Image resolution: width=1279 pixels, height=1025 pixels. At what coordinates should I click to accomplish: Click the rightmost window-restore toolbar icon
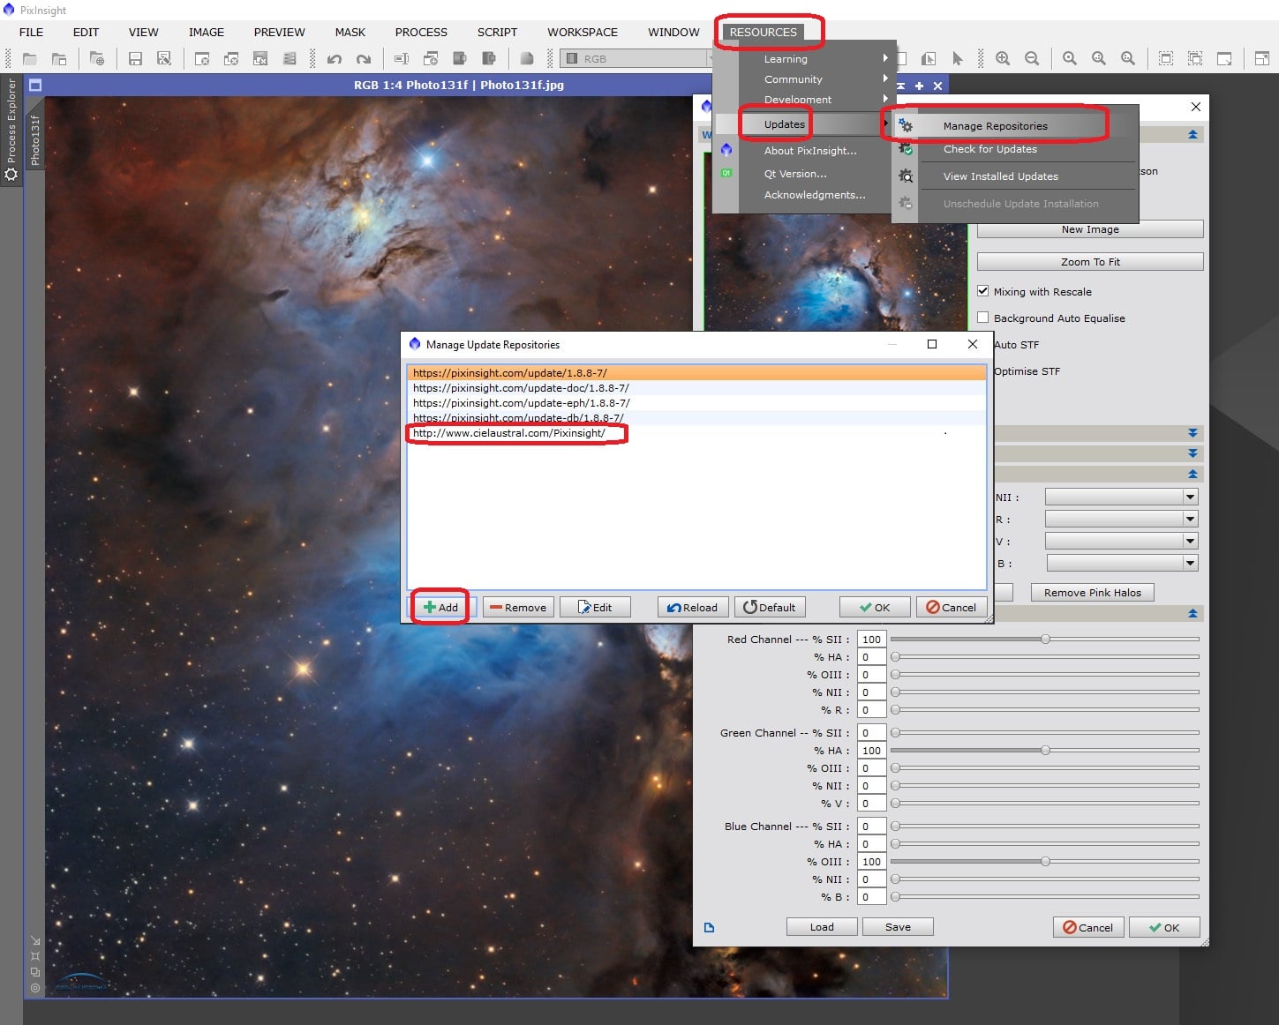1261,59
